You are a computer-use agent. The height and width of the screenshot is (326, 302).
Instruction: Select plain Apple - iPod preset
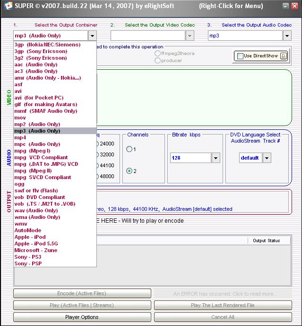[55, 237]
